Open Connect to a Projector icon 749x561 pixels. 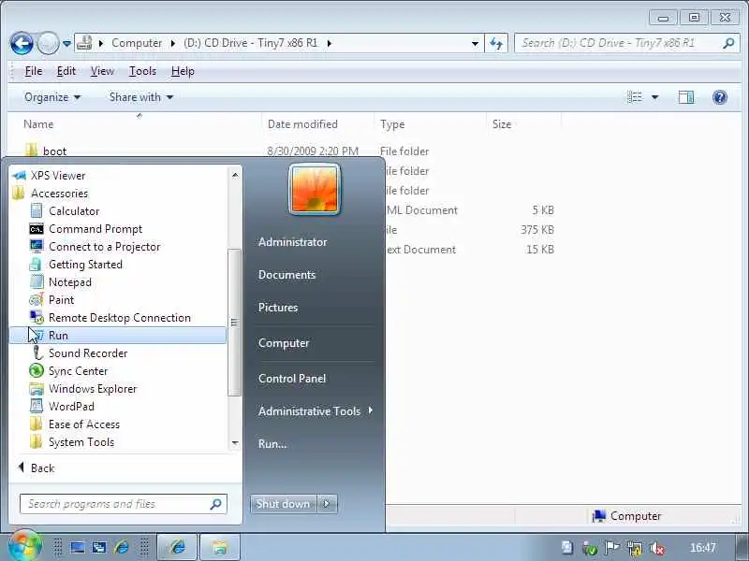[x=37, y=247]
